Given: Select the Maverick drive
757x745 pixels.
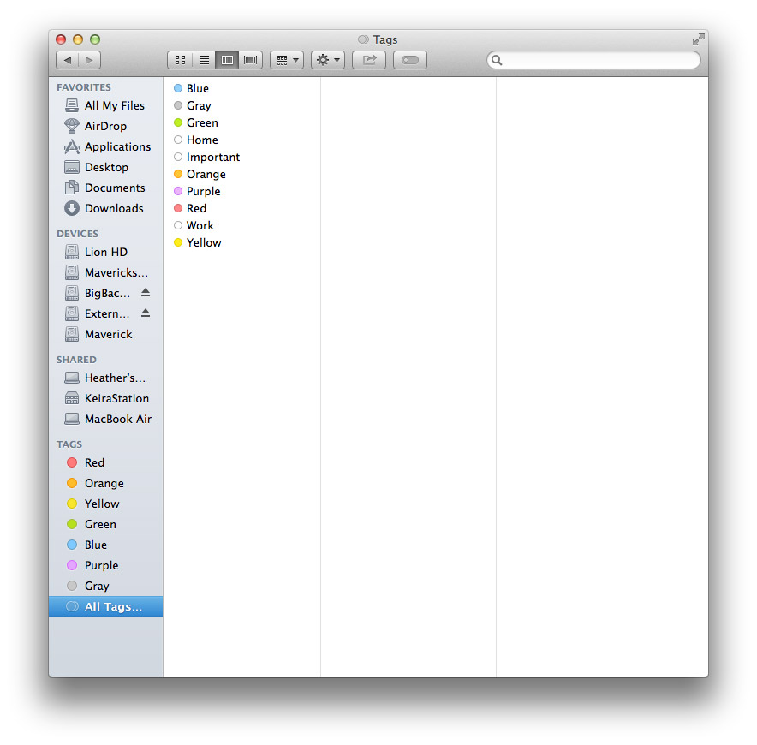Looking at the screenshot, I should 105,334.
